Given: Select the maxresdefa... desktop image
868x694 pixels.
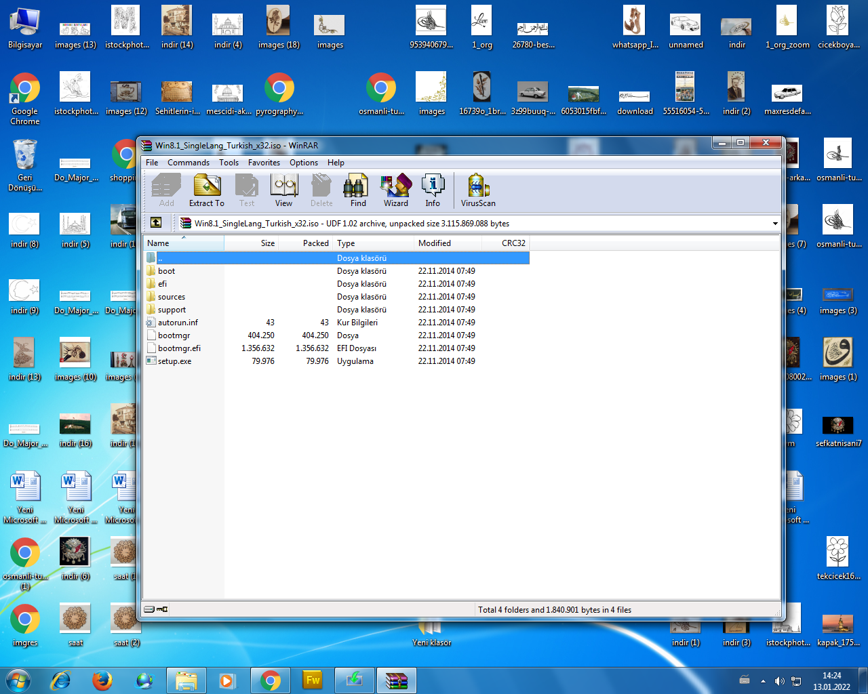Looking at the screenshot, I should click(787, 99).
